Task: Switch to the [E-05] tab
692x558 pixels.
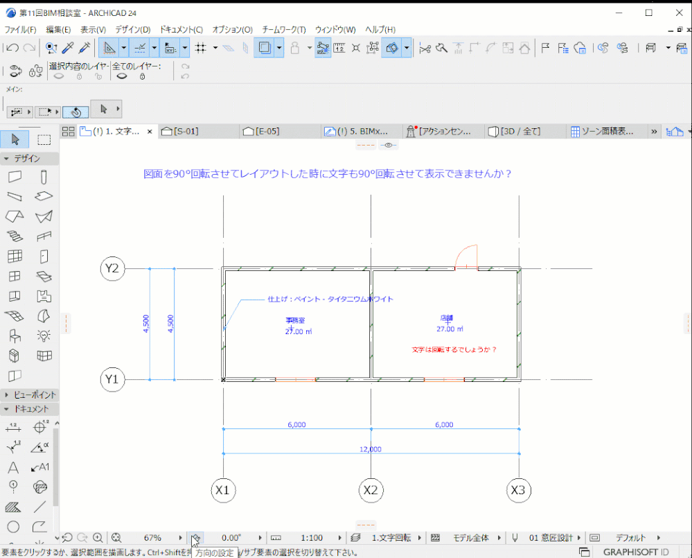Action: click(x=281, y=132)
